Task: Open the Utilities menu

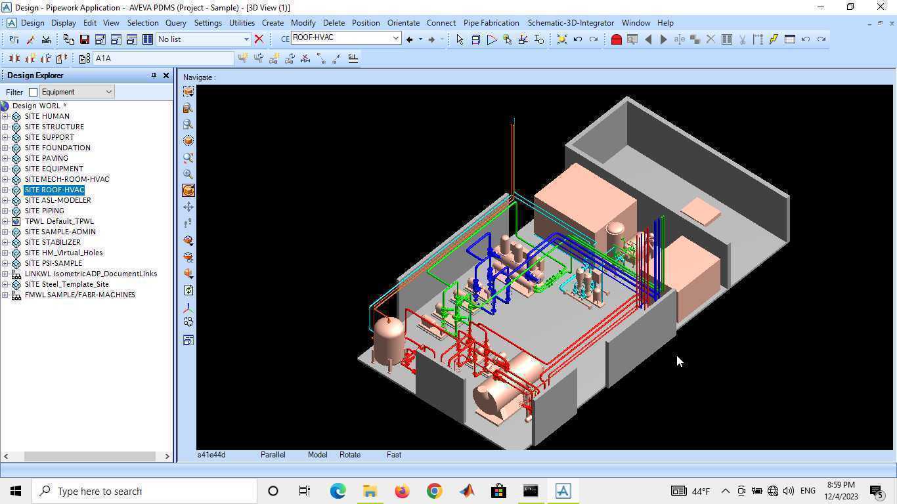Action: [x=242, y=23]
